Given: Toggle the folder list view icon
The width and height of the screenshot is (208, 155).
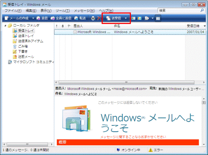Looking at the screenshot, I should click(158, 18).
